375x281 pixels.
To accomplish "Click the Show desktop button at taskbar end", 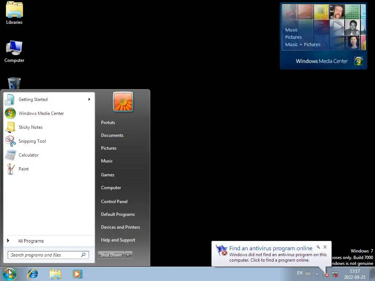I will (372, 274).
